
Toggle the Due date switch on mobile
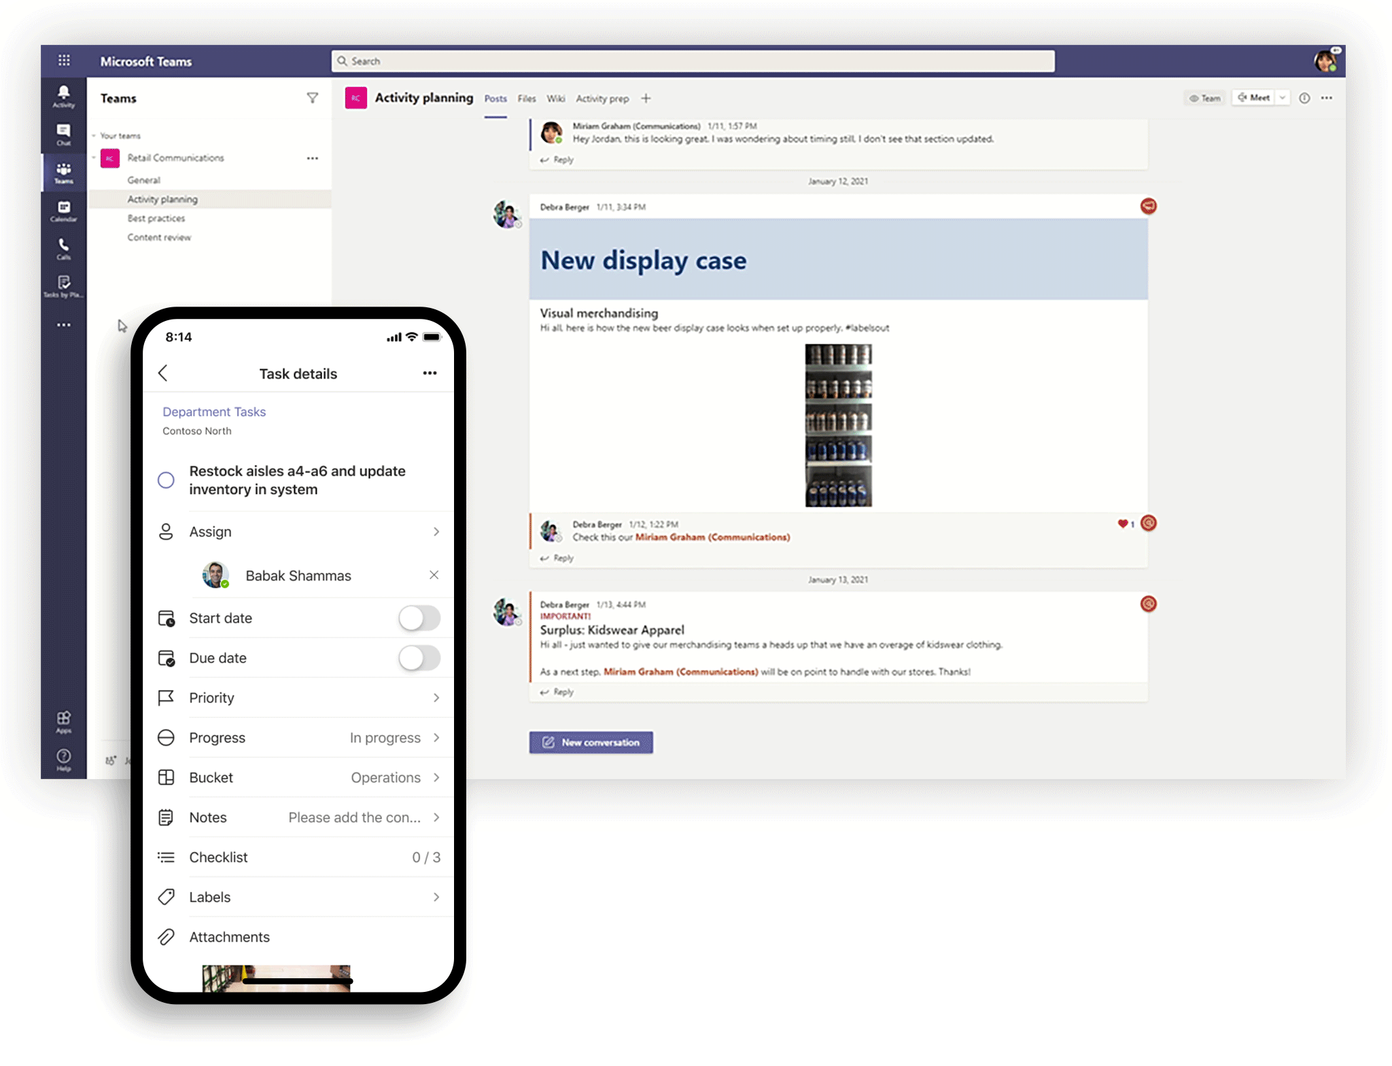pos(419,657)
